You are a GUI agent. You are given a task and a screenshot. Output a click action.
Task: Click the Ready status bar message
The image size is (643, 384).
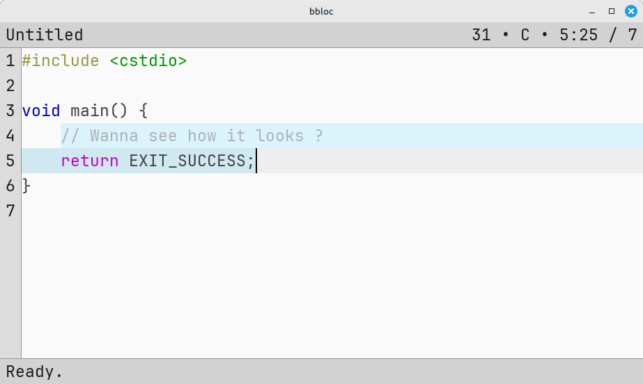34,371
